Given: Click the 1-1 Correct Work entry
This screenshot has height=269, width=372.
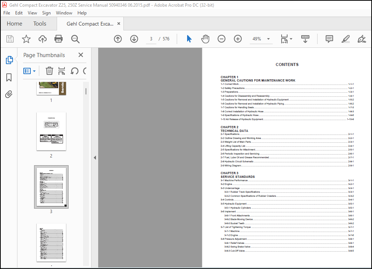Looking at the screenshot, I should pyautogui.click(x=287, y=84).
